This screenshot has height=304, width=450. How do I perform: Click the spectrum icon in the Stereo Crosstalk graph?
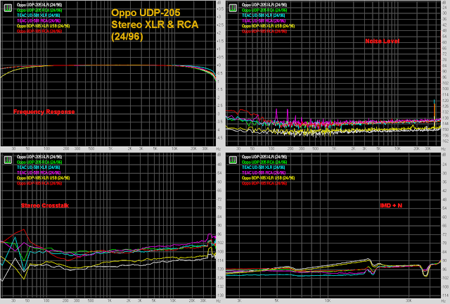(8, 160)
